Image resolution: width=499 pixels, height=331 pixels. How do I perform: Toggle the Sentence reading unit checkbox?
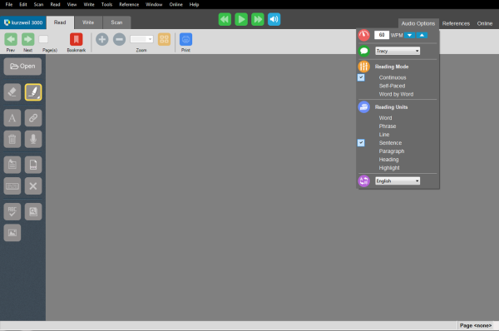(361, 142)
